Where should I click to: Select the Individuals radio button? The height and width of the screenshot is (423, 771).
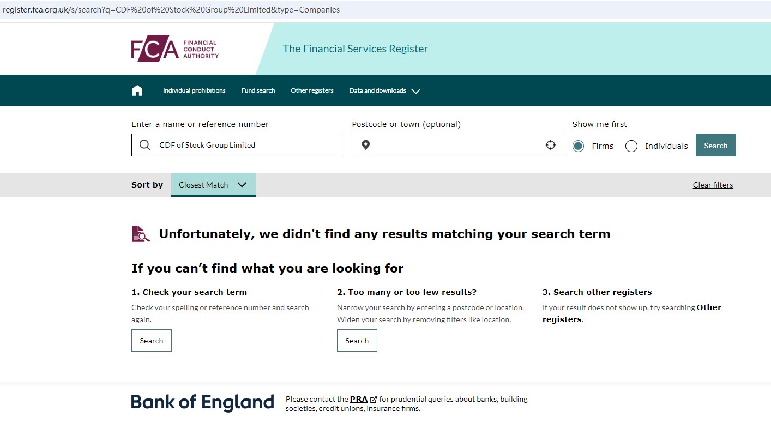[631, 146]
